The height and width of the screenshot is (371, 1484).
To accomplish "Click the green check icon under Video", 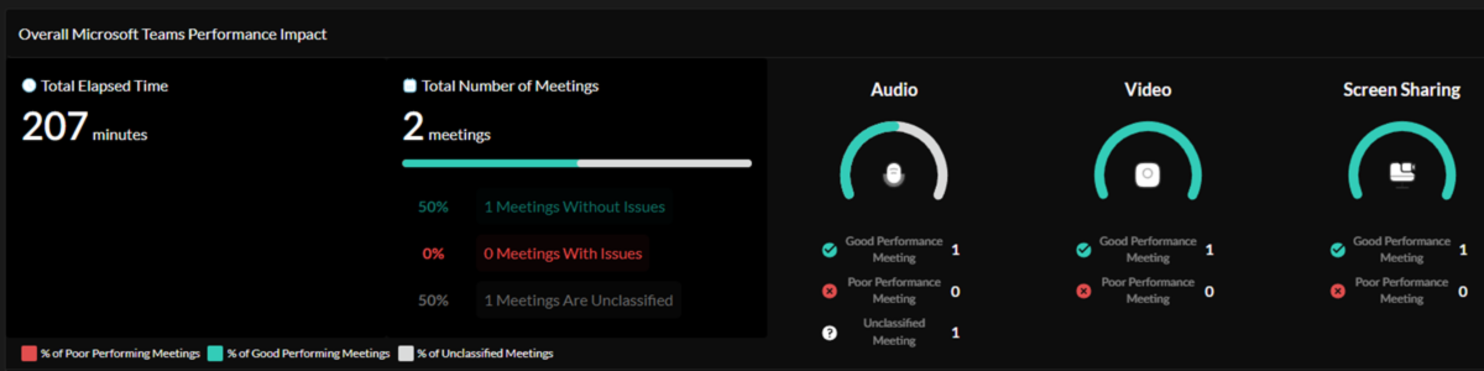I will point(1084,249).
